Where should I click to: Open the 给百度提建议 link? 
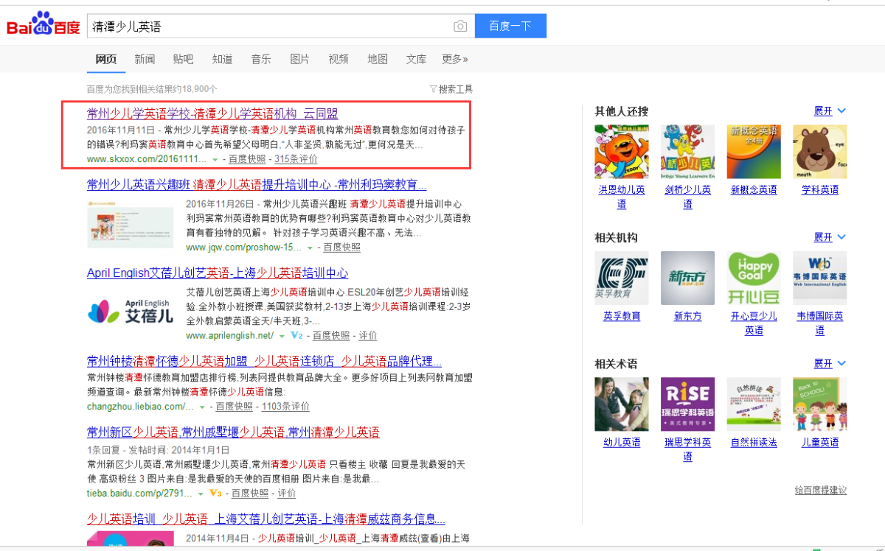pyautogui.click(x=820, y=489)
